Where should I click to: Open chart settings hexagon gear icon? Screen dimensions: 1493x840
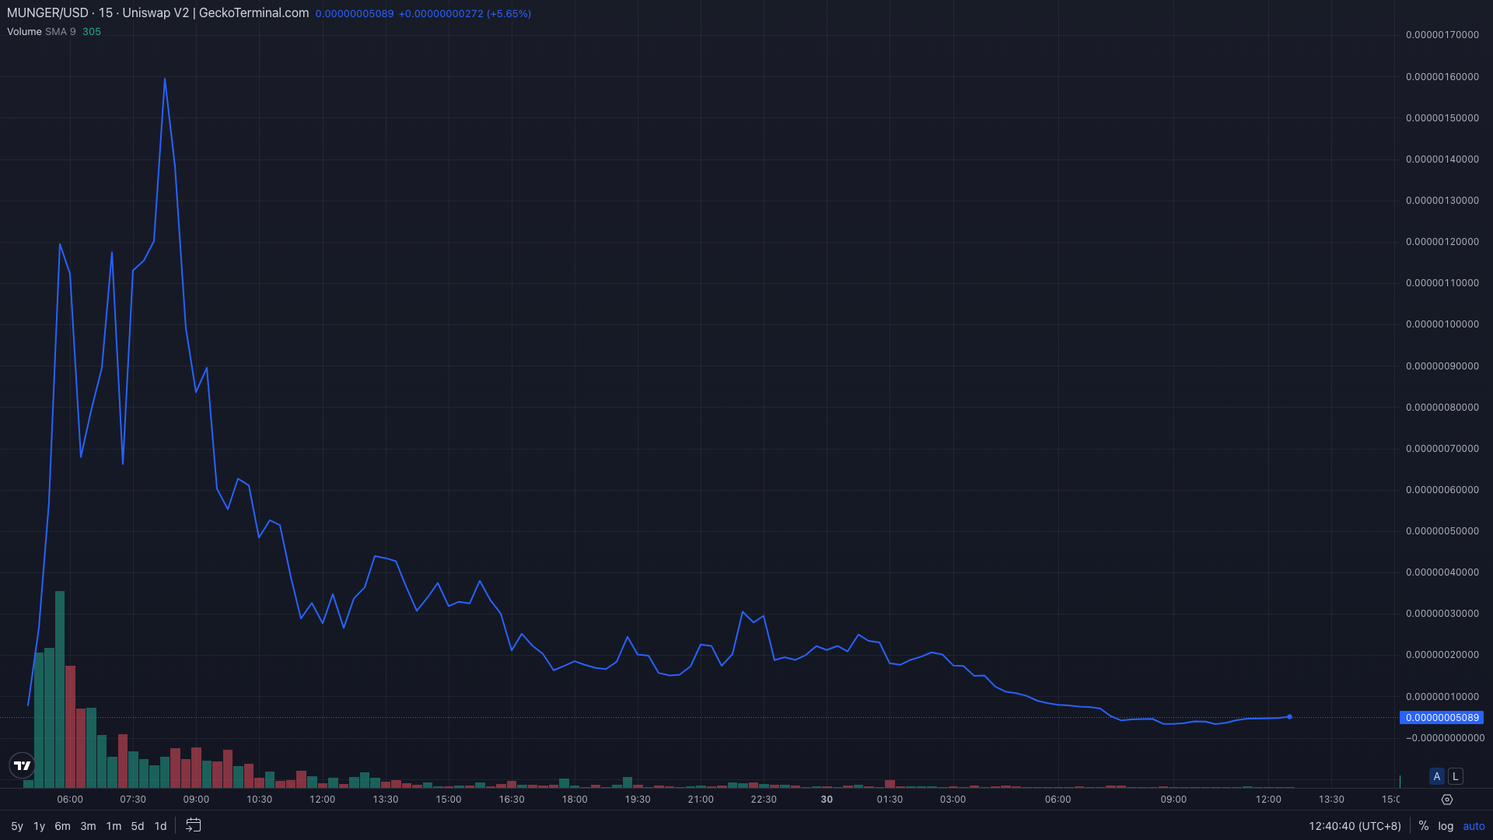coord(1447,800)
